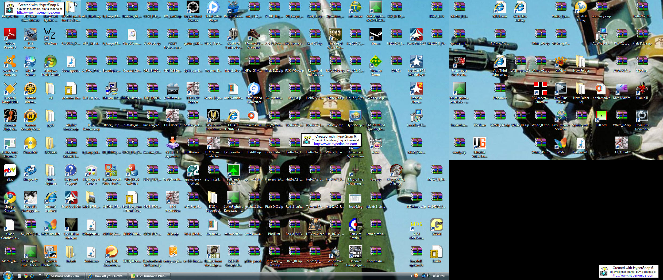Click the XnView desktop shortcut
663x280 pixels.
click(561, 64)
